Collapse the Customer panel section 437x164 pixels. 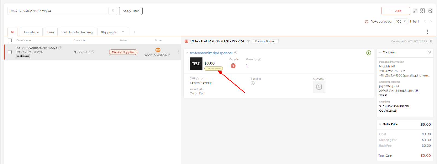pyautogui.click(x=380, y=53)
